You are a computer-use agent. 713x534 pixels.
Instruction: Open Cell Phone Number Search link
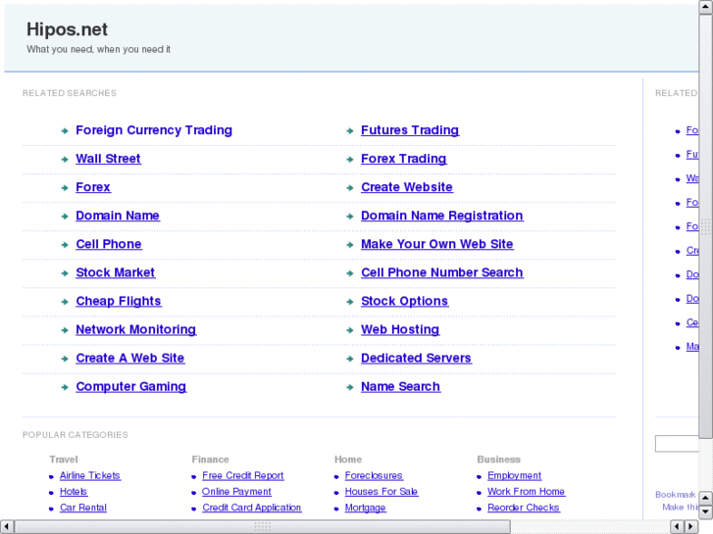click(x=442, y=272)
